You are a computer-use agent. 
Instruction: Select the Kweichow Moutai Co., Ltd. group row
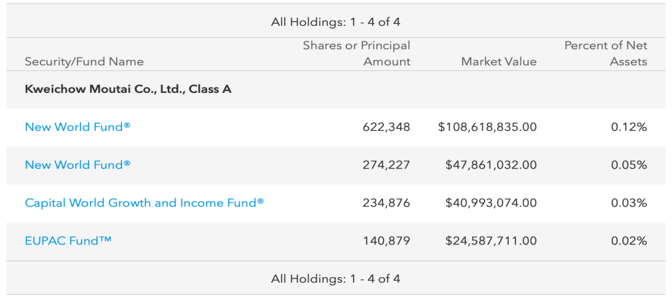tap(336, 89)
